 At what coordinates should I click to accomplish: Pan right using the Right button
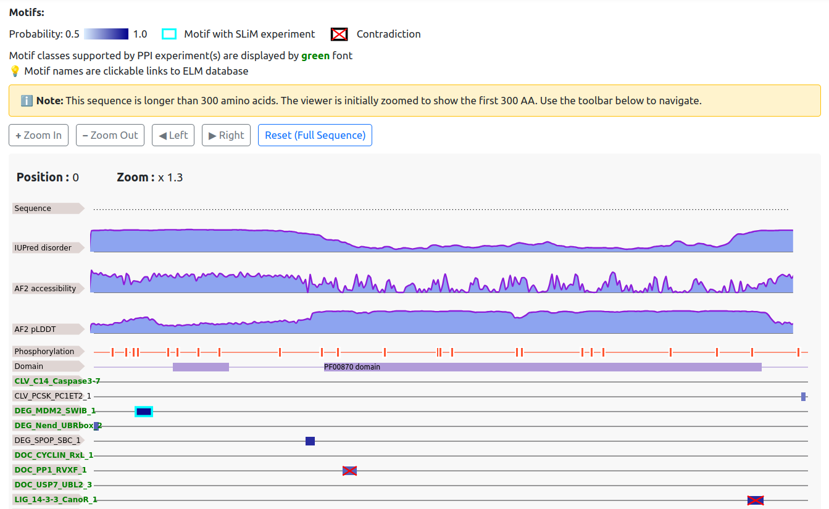coord(226,135)
